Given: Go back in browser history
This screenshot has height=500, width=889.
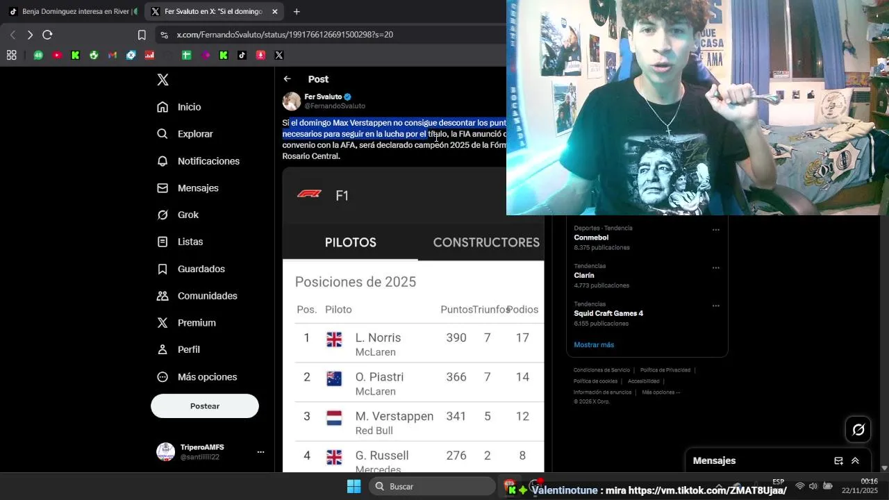Looking at the screenshot, I should (13, 35).
